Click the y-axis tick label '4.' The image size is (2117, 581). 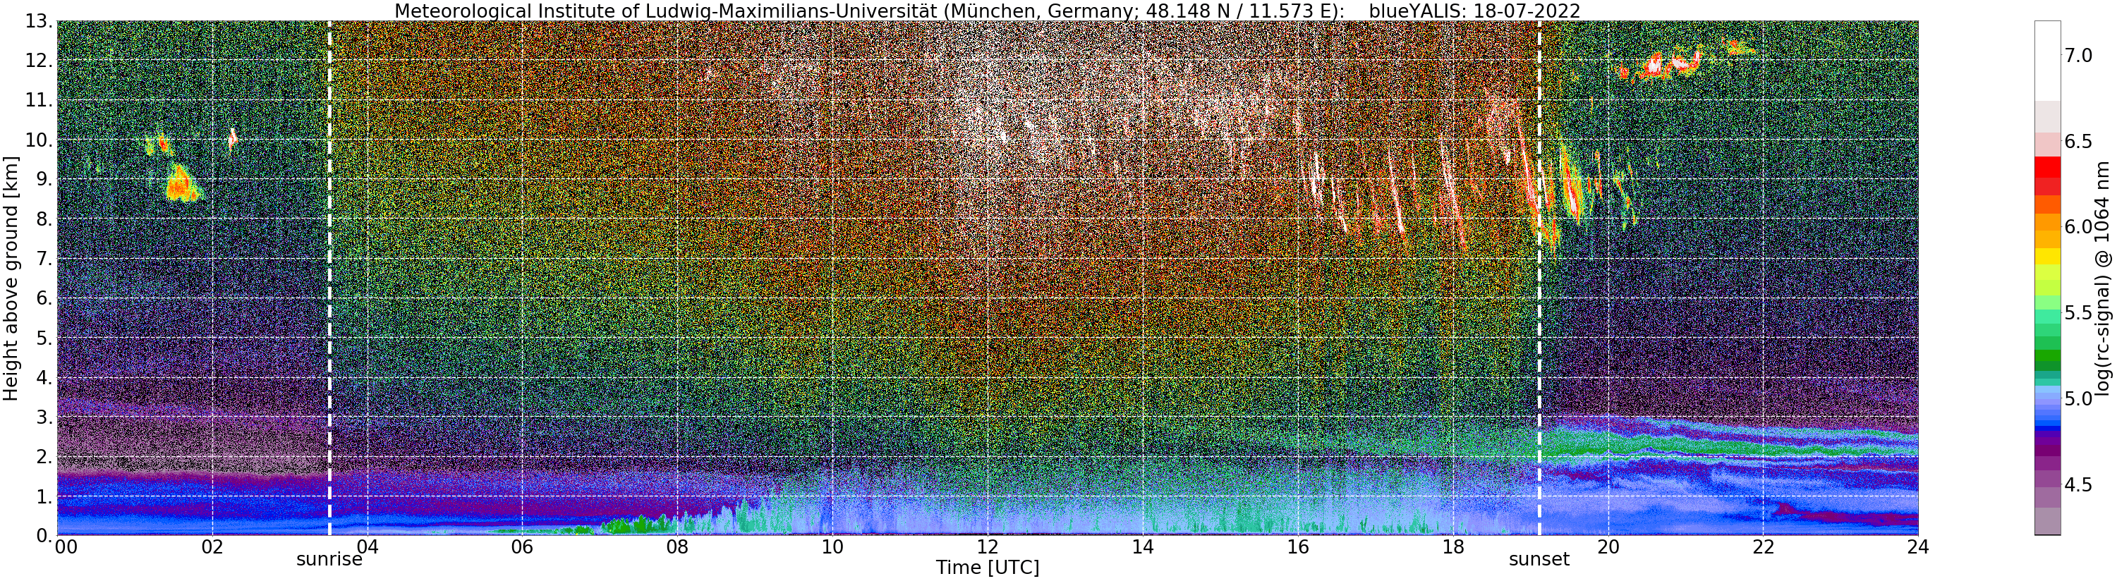[44, 377]
